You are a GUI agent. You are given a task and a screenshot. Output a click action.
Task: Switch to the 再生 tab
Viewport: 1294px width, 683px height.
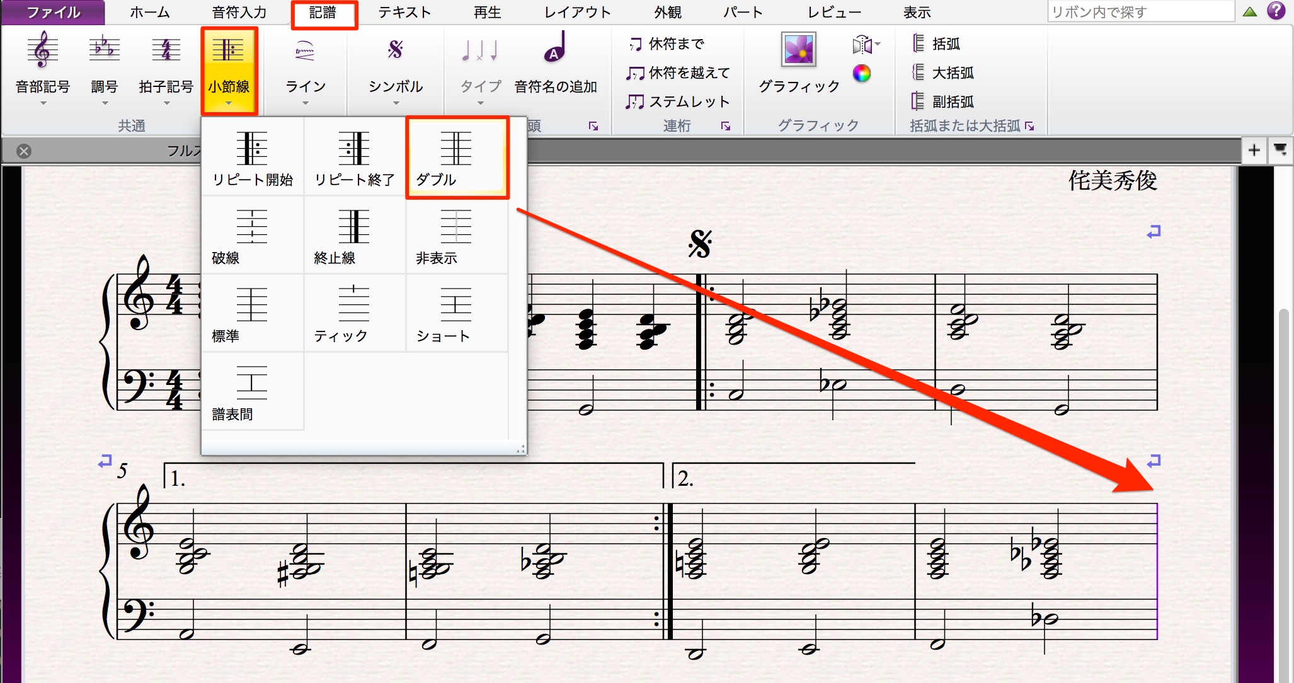[487, 12]
